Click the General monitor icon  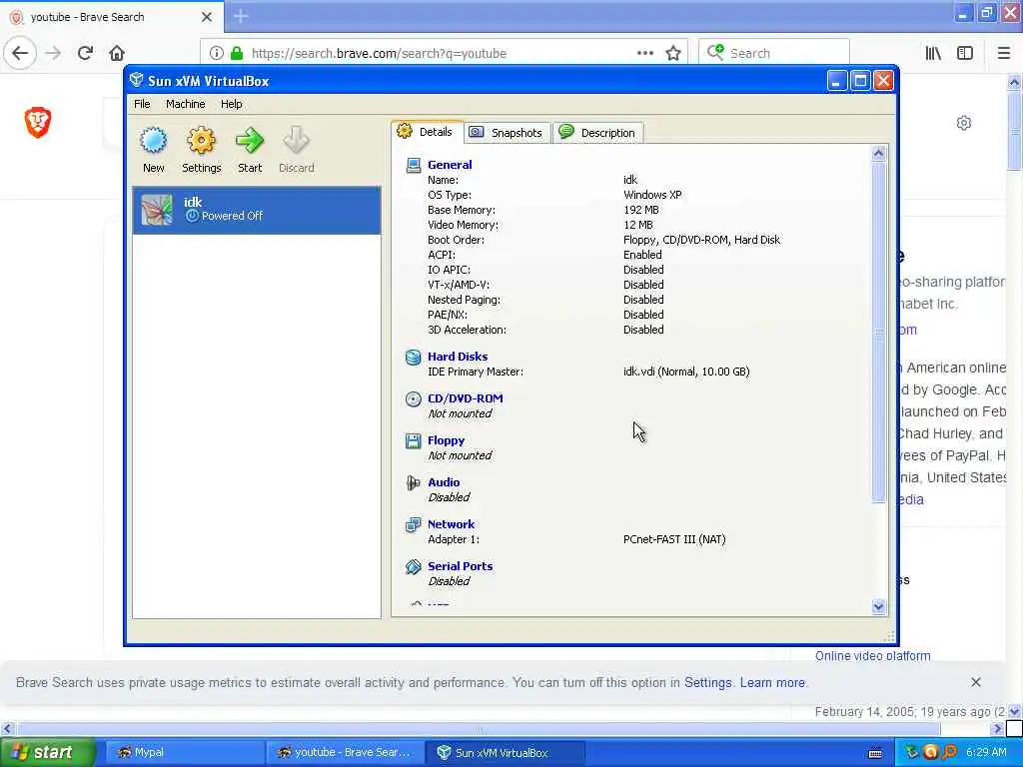tap(413, 165)
